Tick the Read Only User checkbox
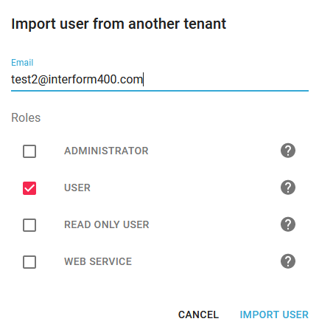The image size is (319, 330). pyautogui.click(x=29, y=225)
